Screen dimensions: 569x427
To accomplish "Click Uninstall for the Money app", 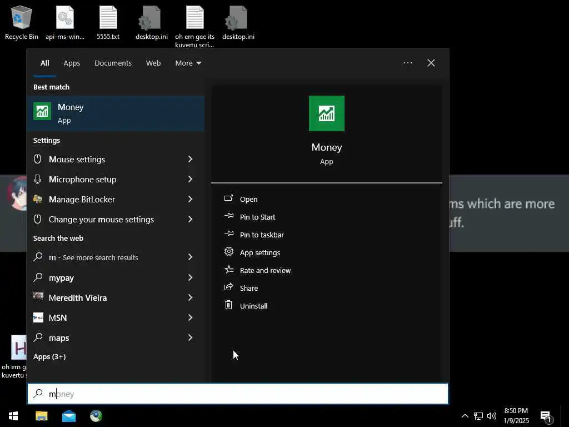I will point(253,306).
